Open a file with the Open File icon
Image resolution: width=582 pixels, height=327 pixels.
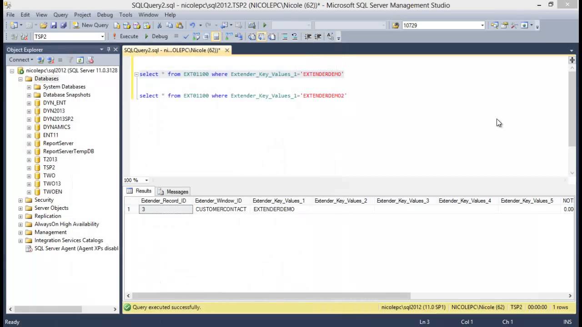[44, 25]
